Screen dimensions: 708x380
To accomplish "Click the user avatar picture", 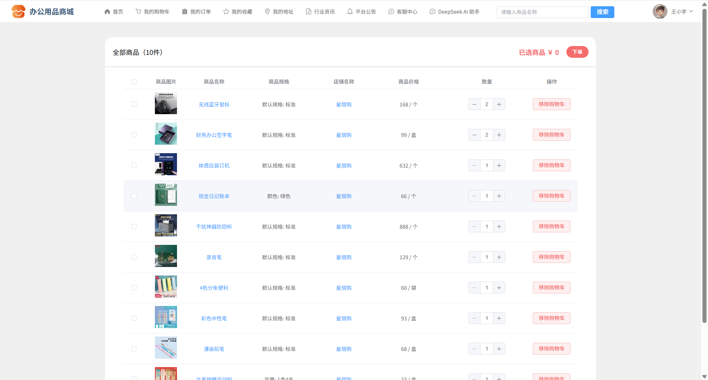I will coord(660,11).
